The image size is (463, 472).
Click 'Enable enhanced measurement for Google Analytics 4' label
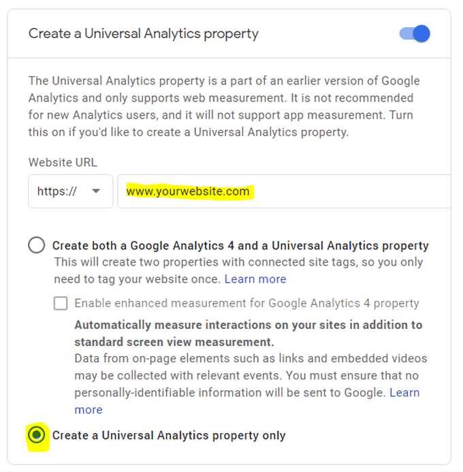[246, 303]
